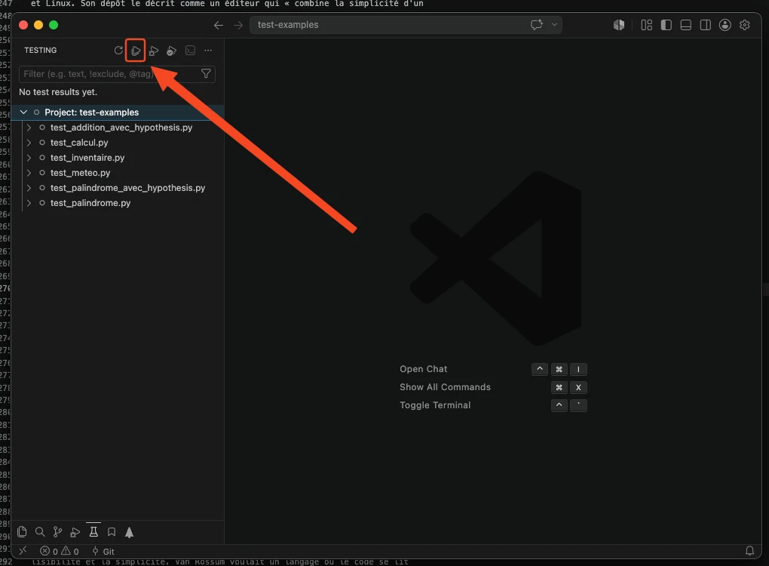Click the TESTING panel title

pos(41,51)
